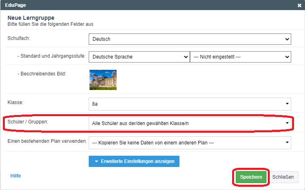Click the chevron icon of the Schulfach select
Screen dimensions: 305x190
click(287, 39)
